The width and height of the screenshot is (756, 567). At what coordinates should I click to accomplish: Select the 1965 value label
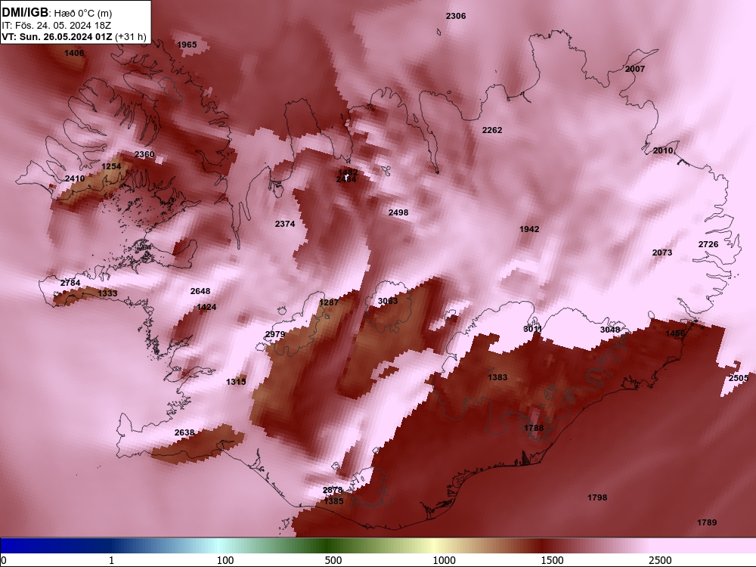coord(187,45)
